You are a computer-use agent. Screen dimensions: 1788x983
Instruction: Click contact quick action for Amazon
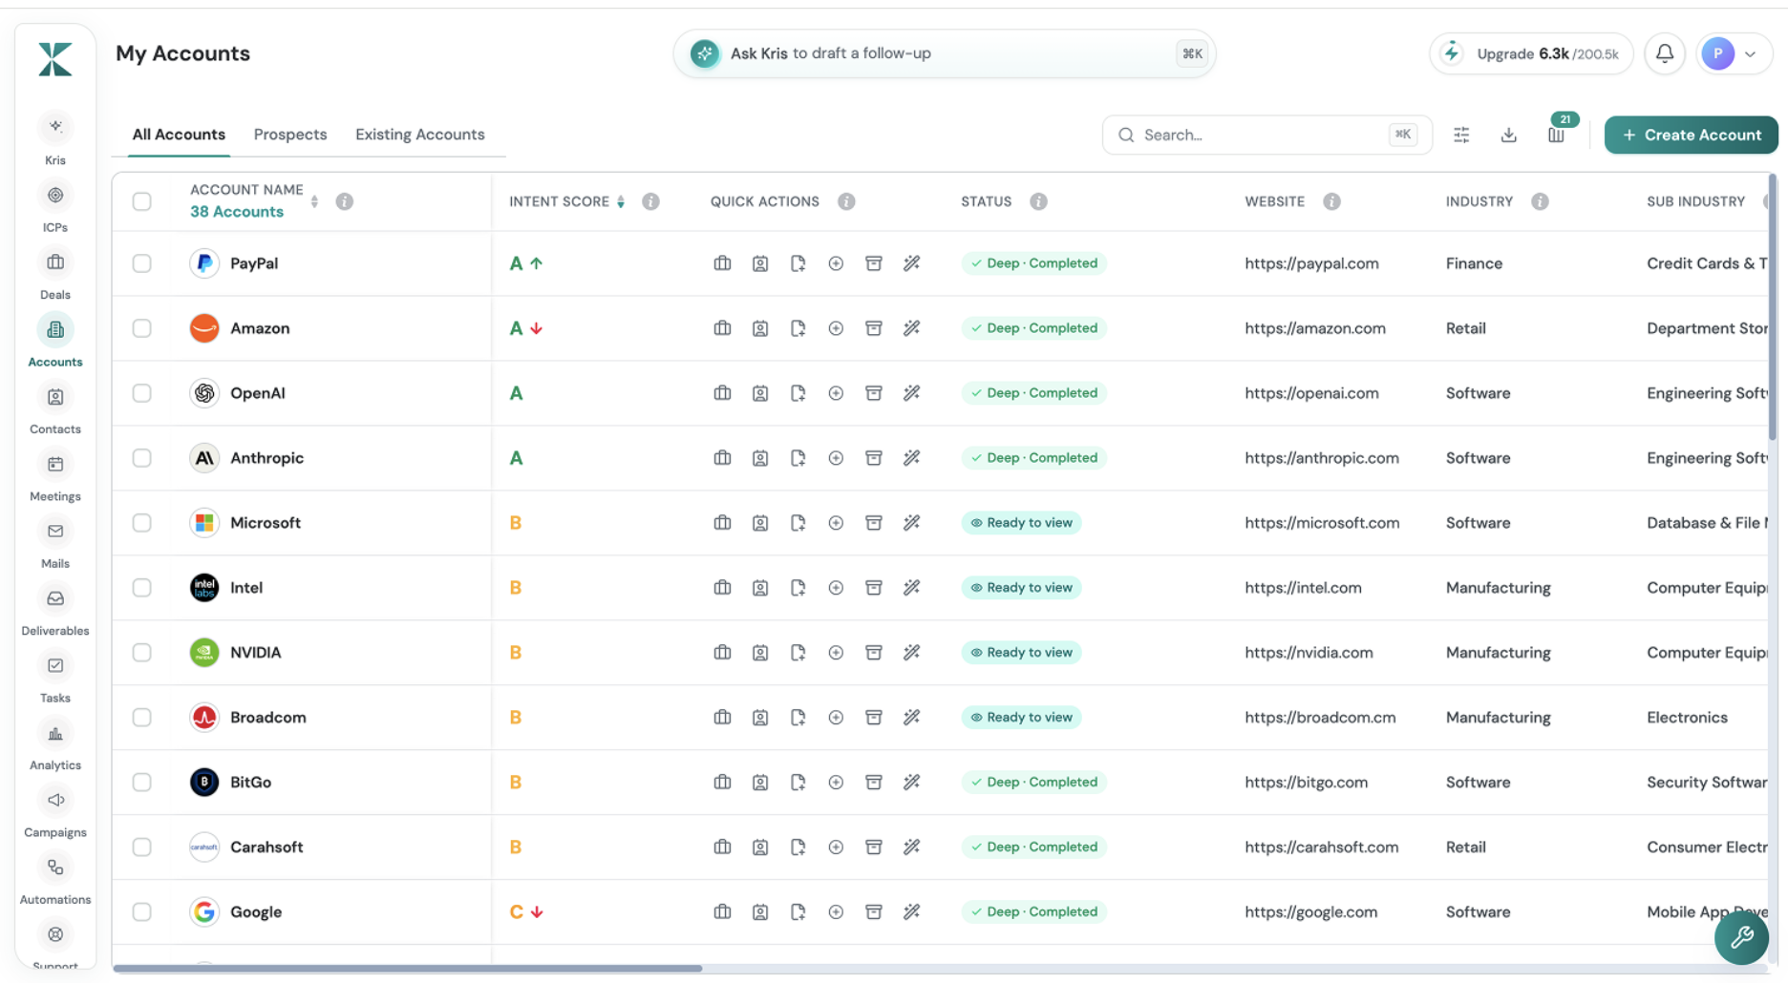pos(760,328)
